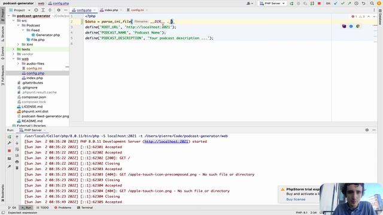The width and height of the screenshot is (383, 215).
Task: Click the Git push arrow icon
Action: pos(349,4)
